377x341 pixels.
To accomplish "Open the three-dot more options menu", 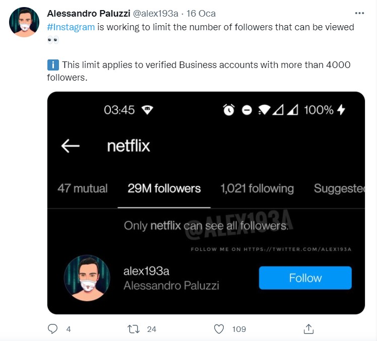I will (x=359, y=13).
